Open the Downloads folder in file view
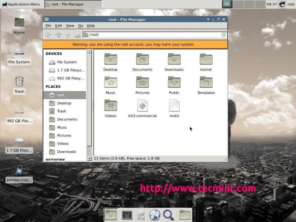 174,62
